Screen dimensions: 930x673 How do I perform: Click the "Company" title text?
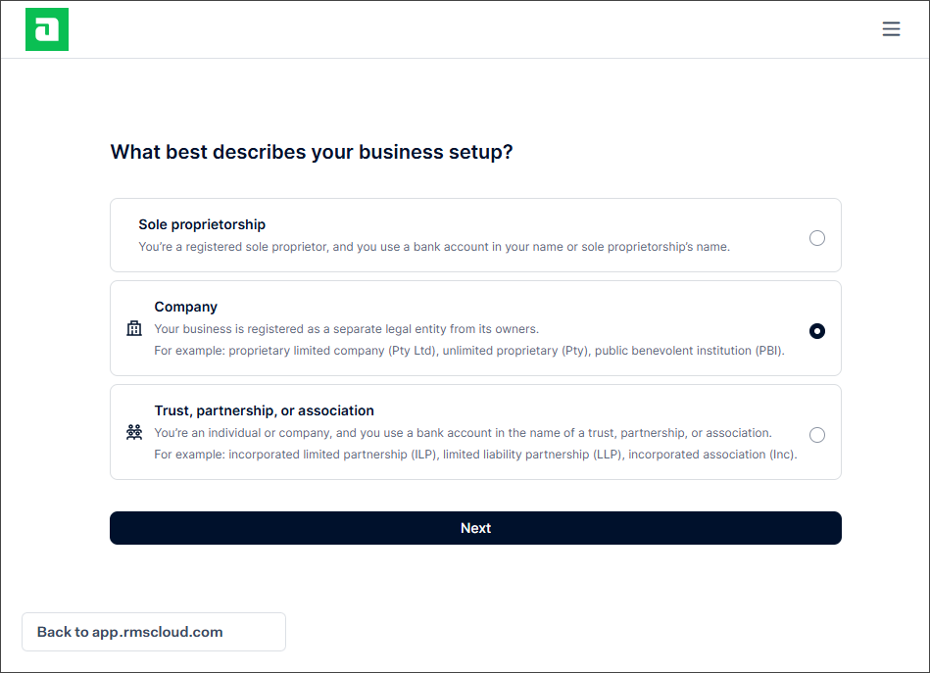click(185, 307)
